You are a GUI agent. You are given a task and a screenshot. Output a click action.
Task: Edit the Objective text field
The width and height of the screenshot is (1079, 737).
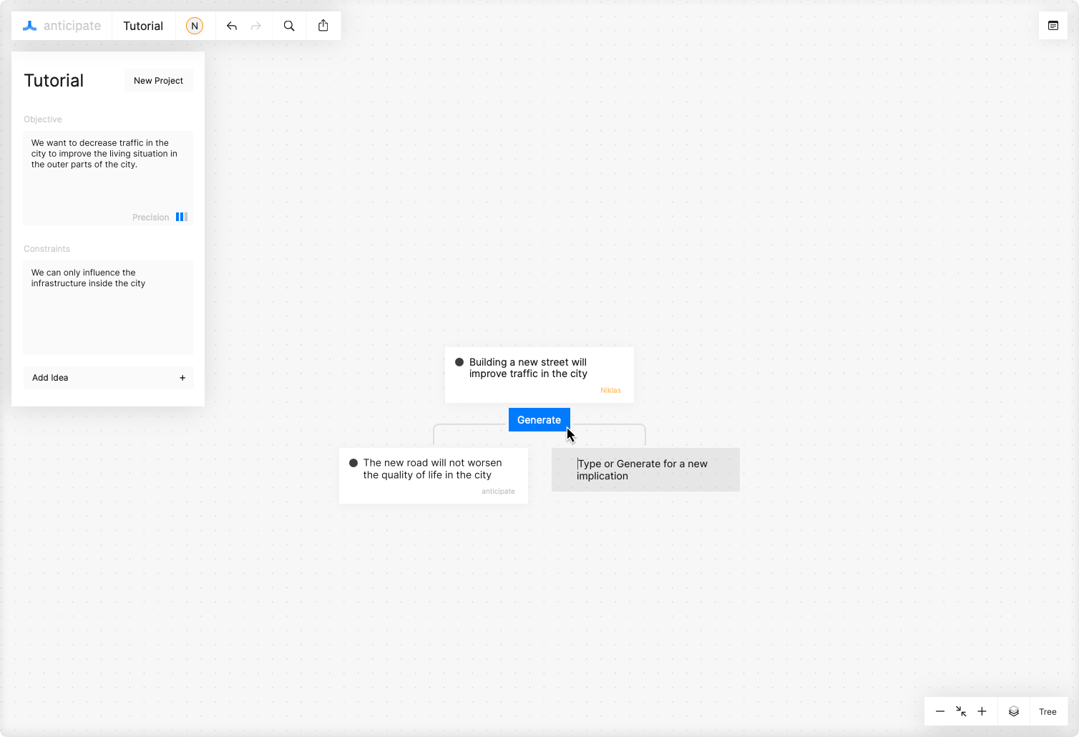108,177
